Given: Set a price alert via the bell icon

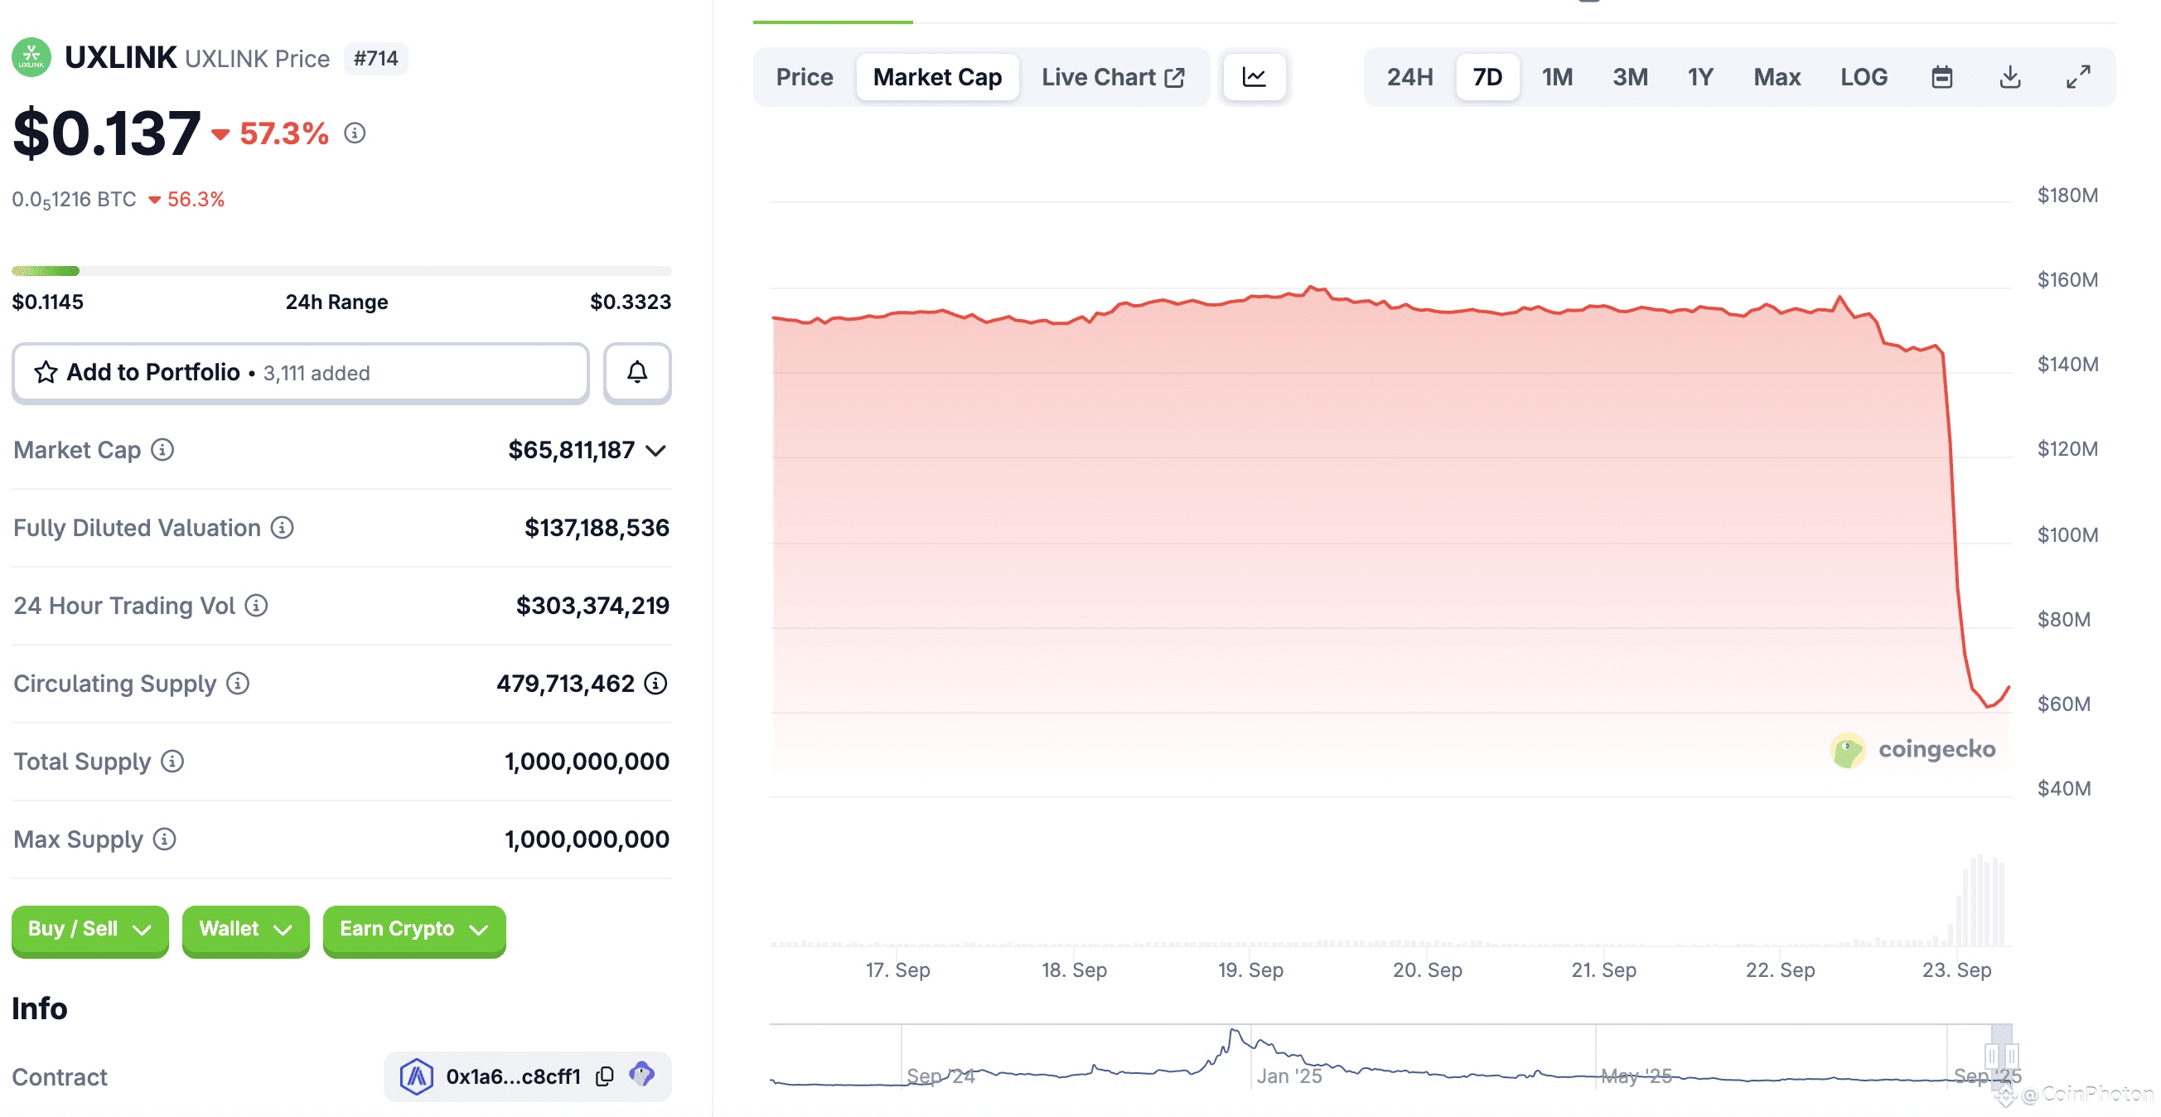Looking at the screenshot, I should 636,373.
